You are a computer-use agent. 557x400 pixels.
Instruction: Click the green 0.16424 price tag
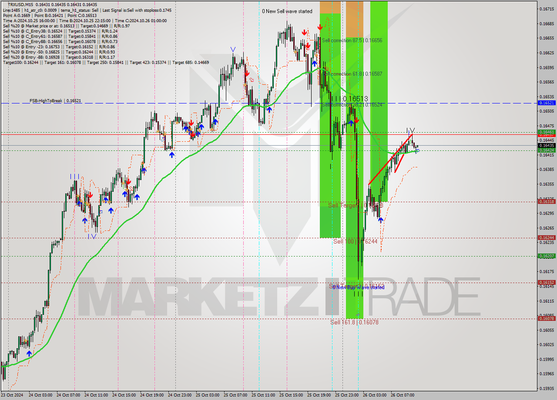pos(547,150)
